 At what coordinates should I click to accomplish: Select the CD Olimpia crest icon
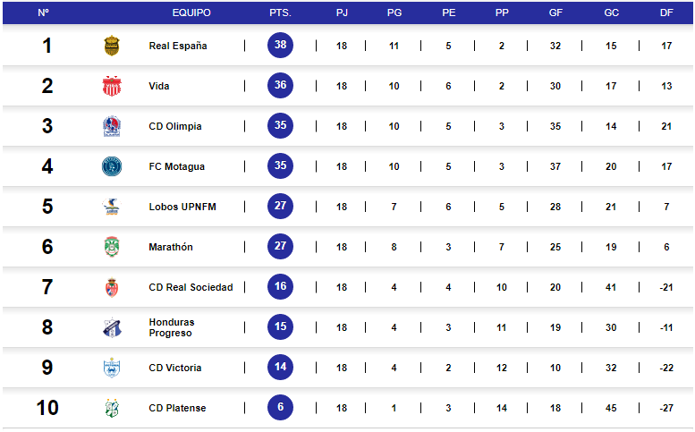click(111, 126)
